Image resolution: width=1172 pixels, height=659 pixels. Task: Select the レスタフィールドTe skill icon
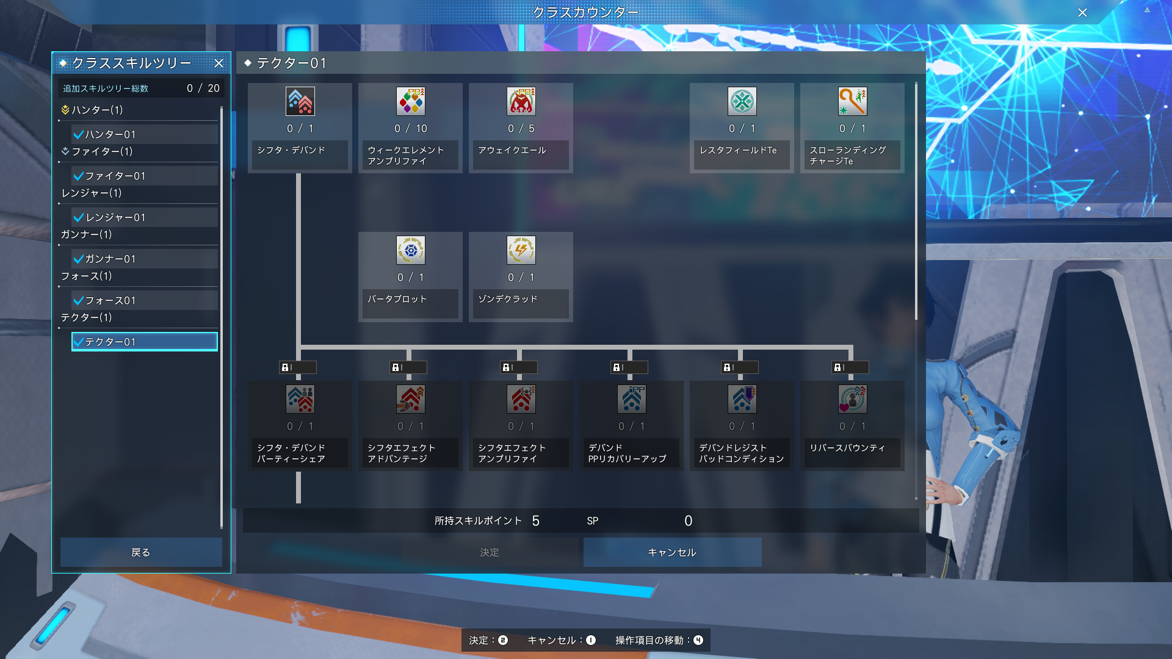pos(742,101)
